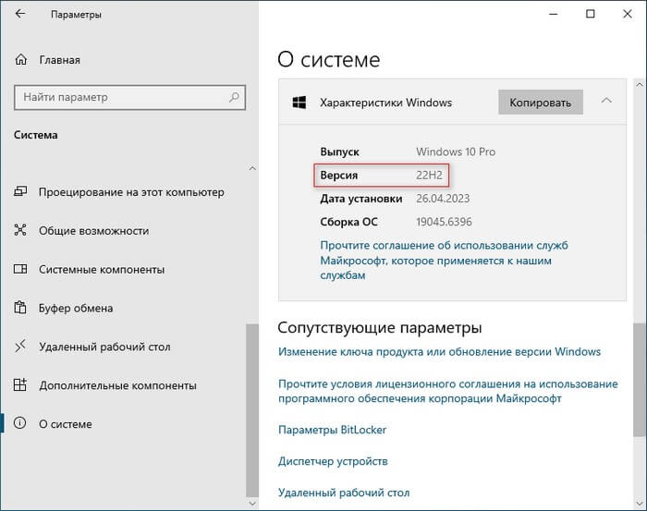Click the Буфер обмена clipboard icon
This screenshot has width=647, height=511.
click(21, 309)
